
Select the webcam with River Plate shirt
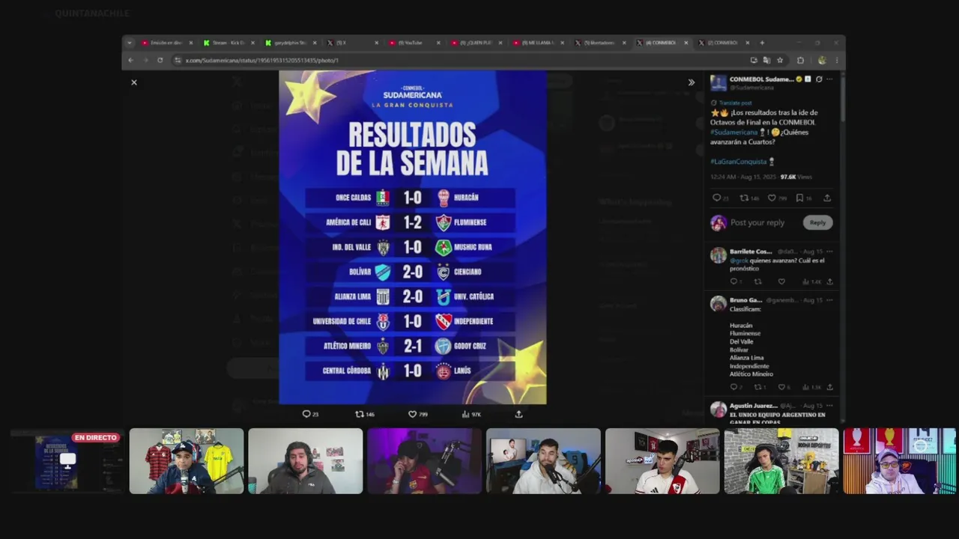pyautogui.click(x=662, y=461)
